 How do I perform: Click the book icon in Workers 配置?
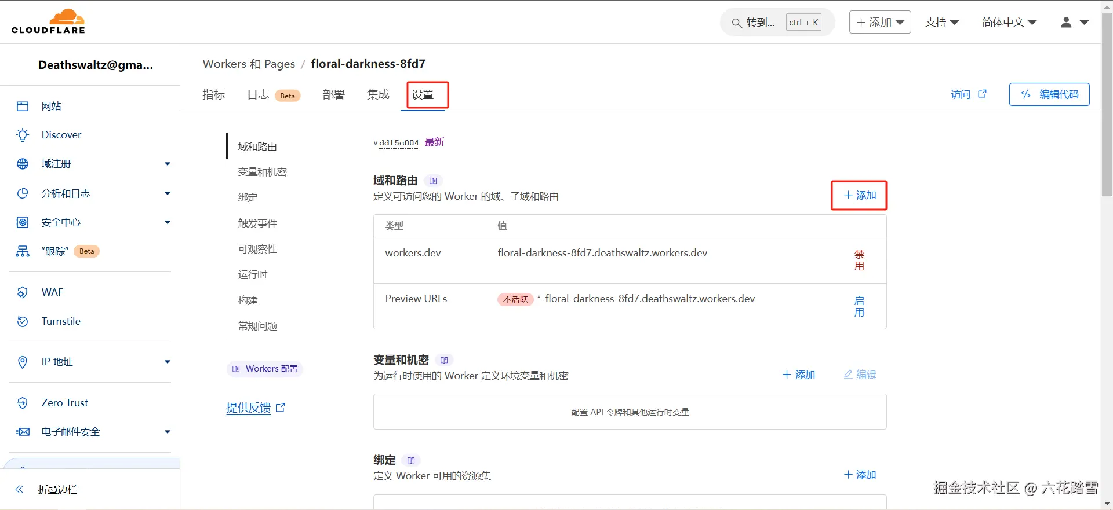236,369
